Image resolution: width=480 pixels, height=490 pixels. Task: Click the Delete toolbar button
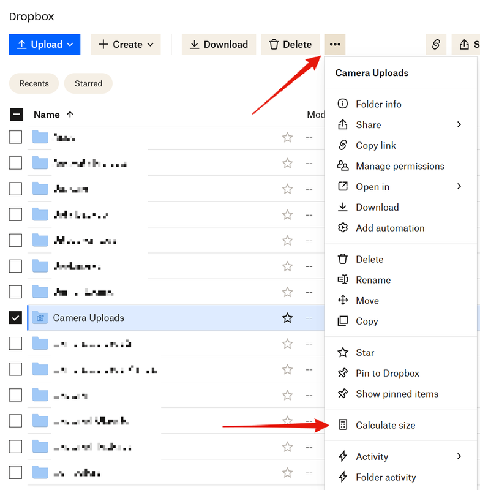[x=290, y=44]
